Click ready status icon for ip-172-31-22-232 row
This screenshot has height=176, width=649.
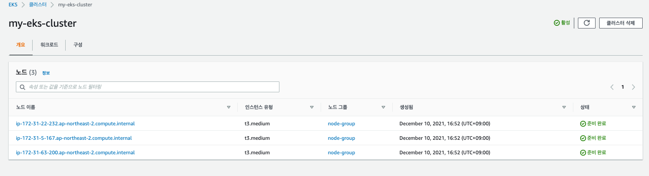583,124
